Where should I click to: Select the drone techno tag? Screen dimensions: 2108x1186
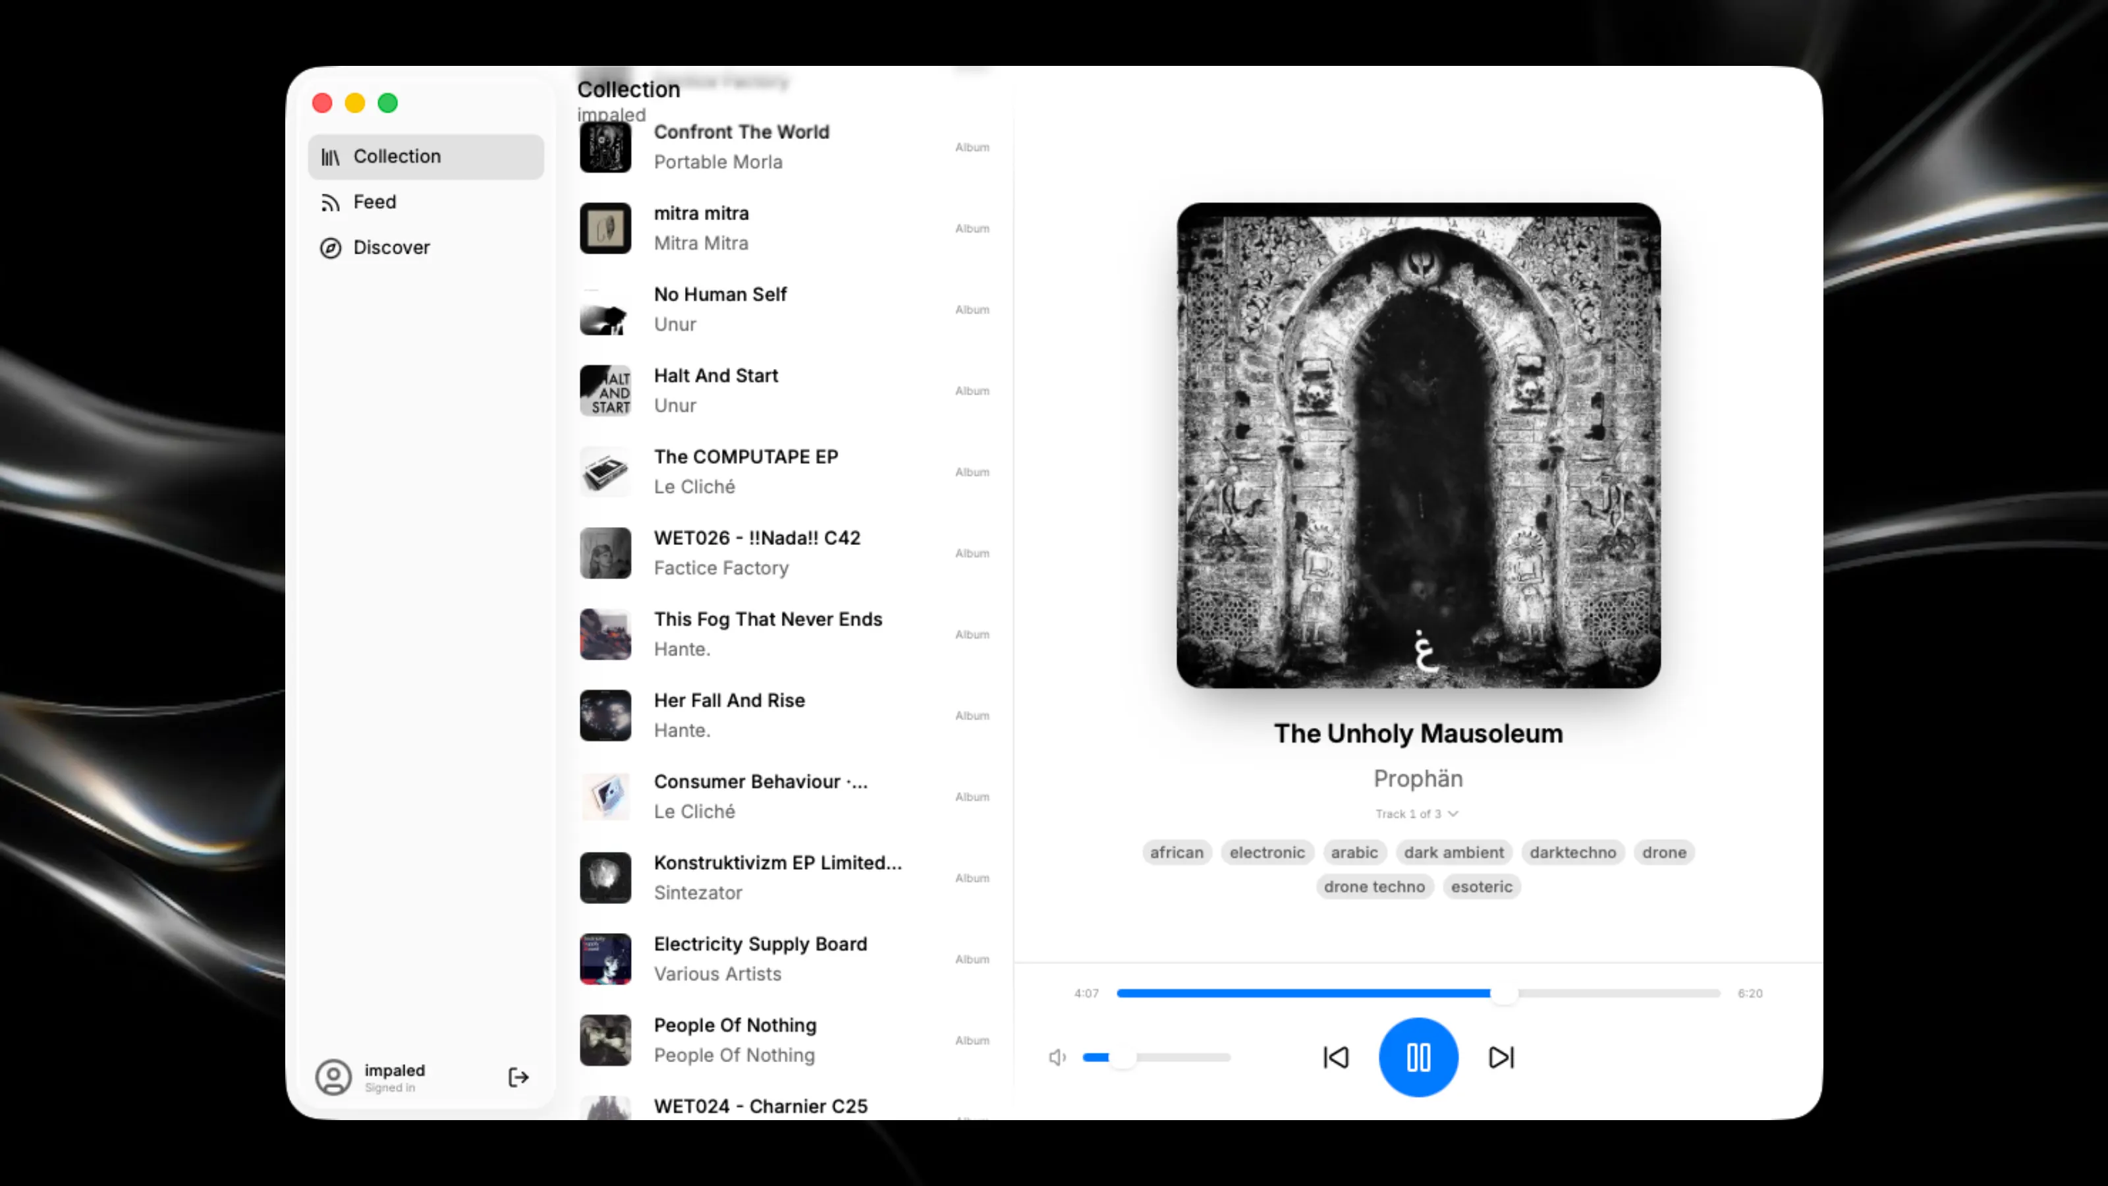[x=1374, y=886]
